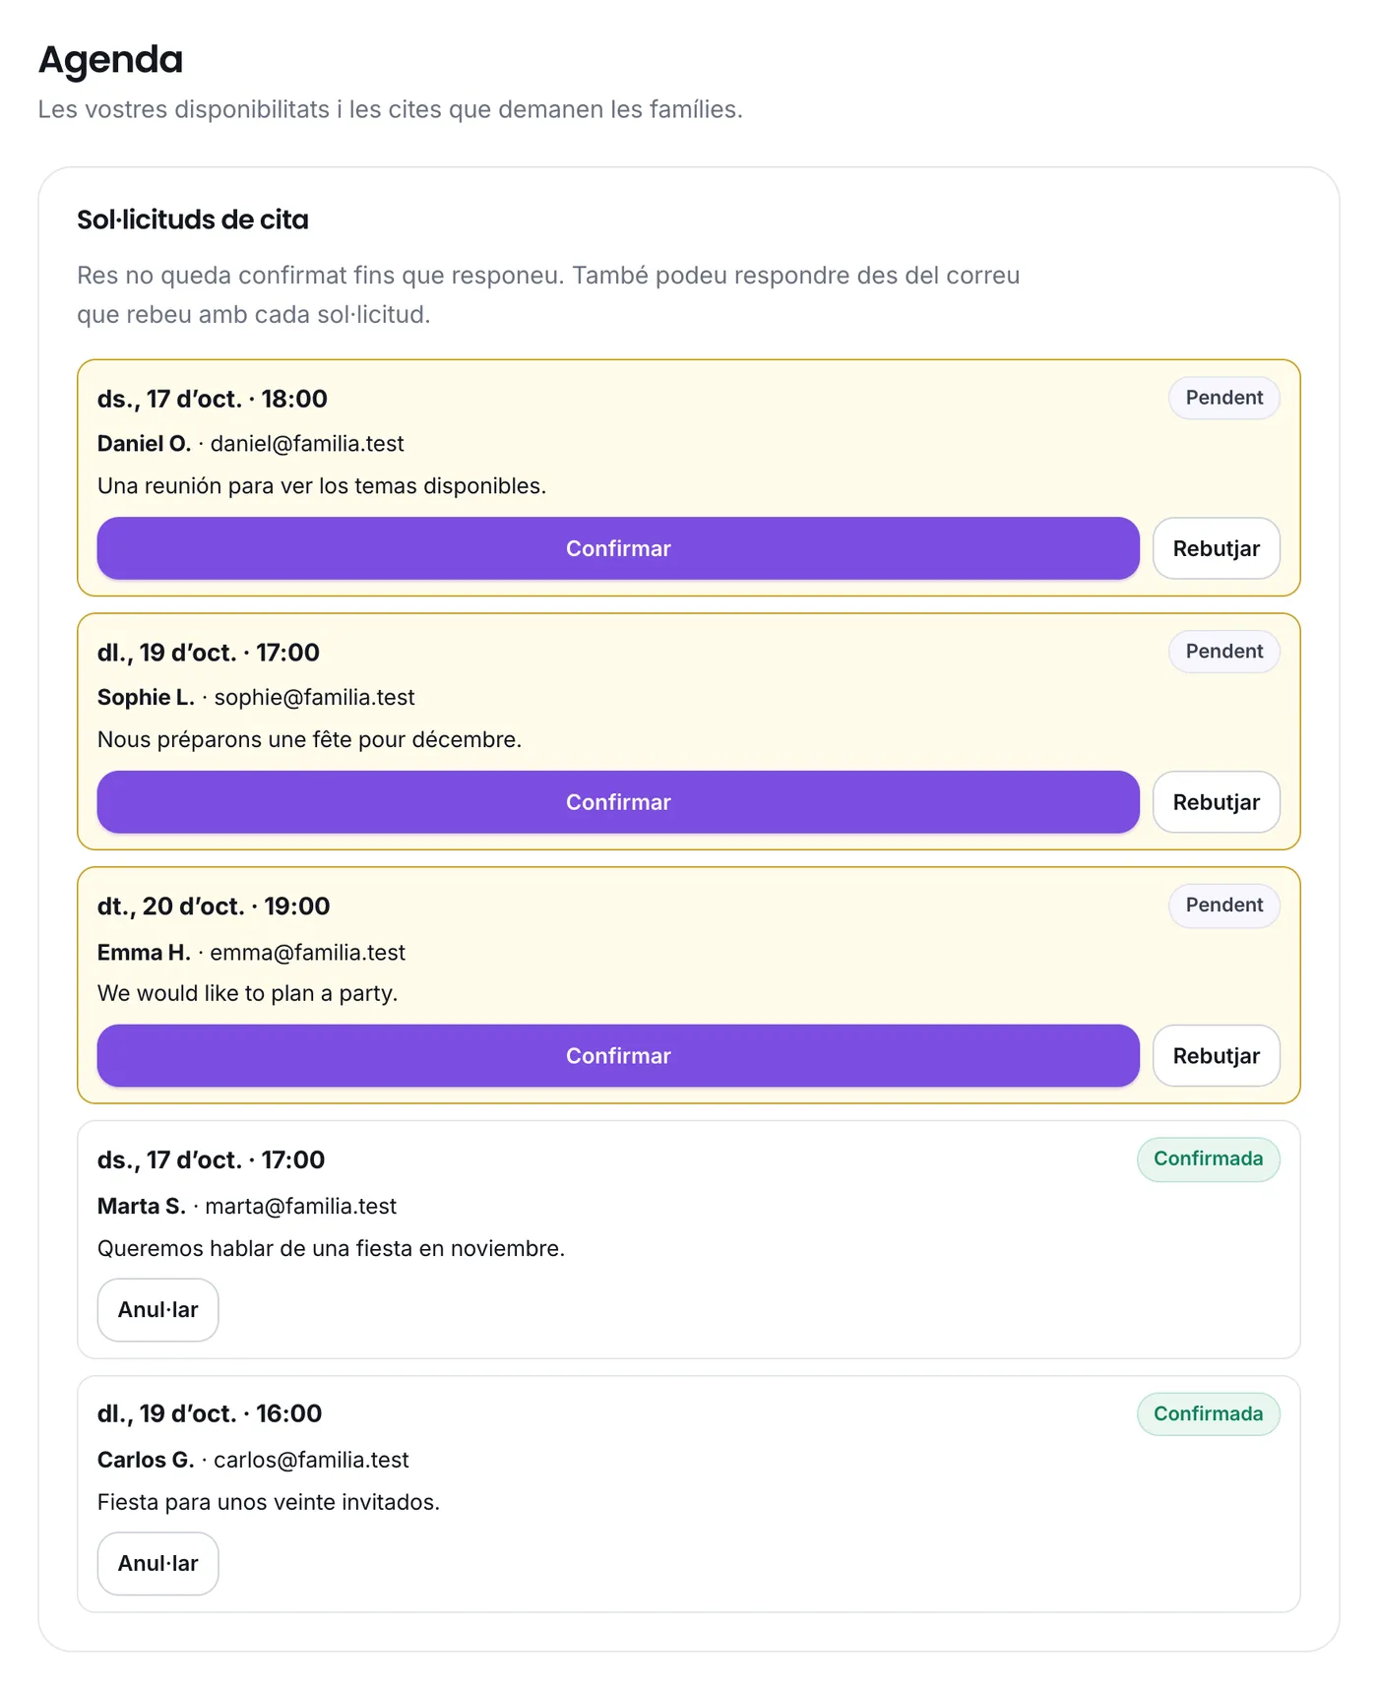
Task: Click Rebutjar on Sophie L.'s request
Action: [1216, 802]
